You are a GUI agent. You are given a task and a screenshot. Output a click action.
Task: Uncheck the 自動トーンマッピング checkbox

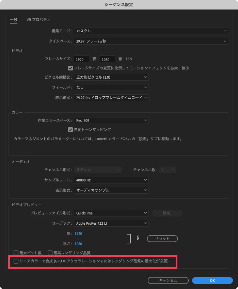[x=70, y=130]
